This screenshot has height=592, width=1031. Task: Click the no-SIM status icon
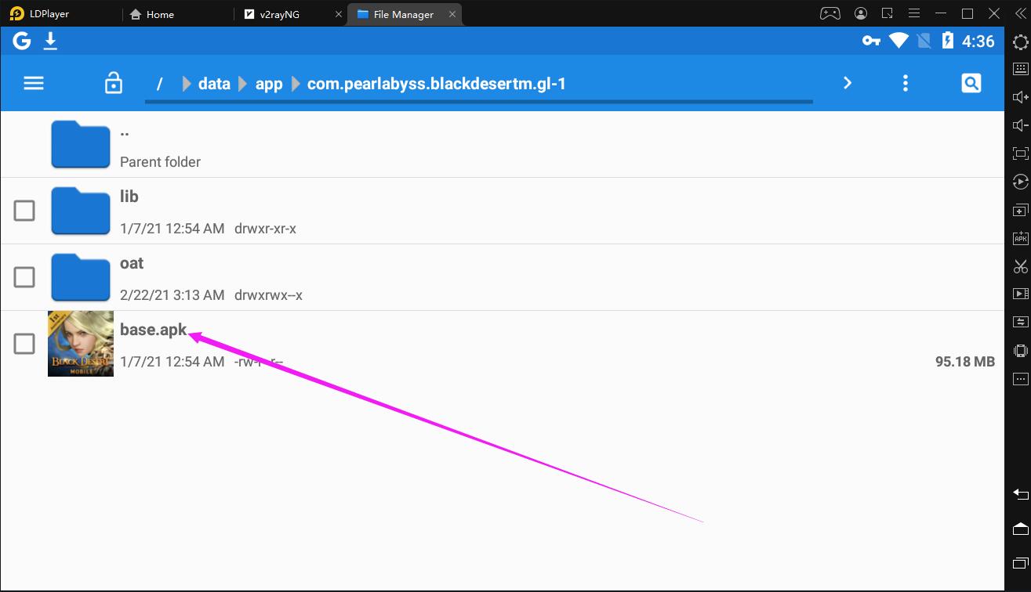924,41
